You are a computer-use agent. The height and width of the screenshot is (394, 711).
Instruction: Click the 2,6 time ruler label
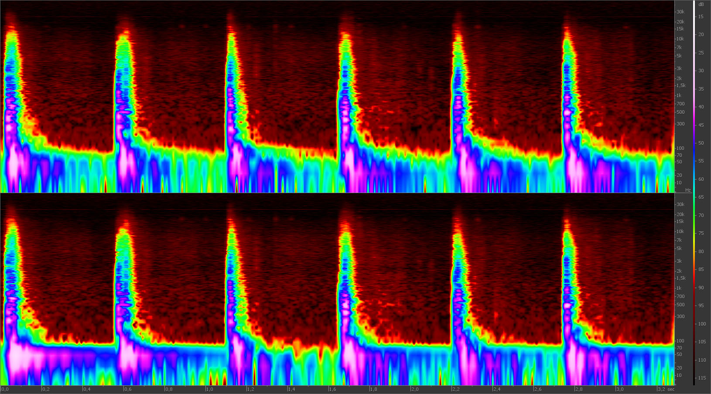(537, 389)
